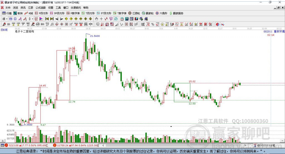Toggle the infinity loop icon button
Image resolution: width=285 pixels, height=154 pixels.
(x=222, y=24)
